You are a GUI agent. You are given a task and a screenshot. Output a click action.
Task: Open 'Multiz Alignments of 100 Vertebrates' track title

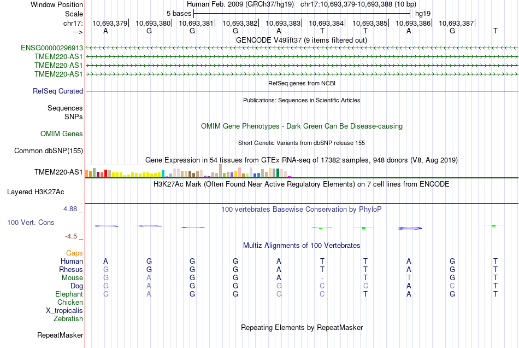[x=302, y=246]
